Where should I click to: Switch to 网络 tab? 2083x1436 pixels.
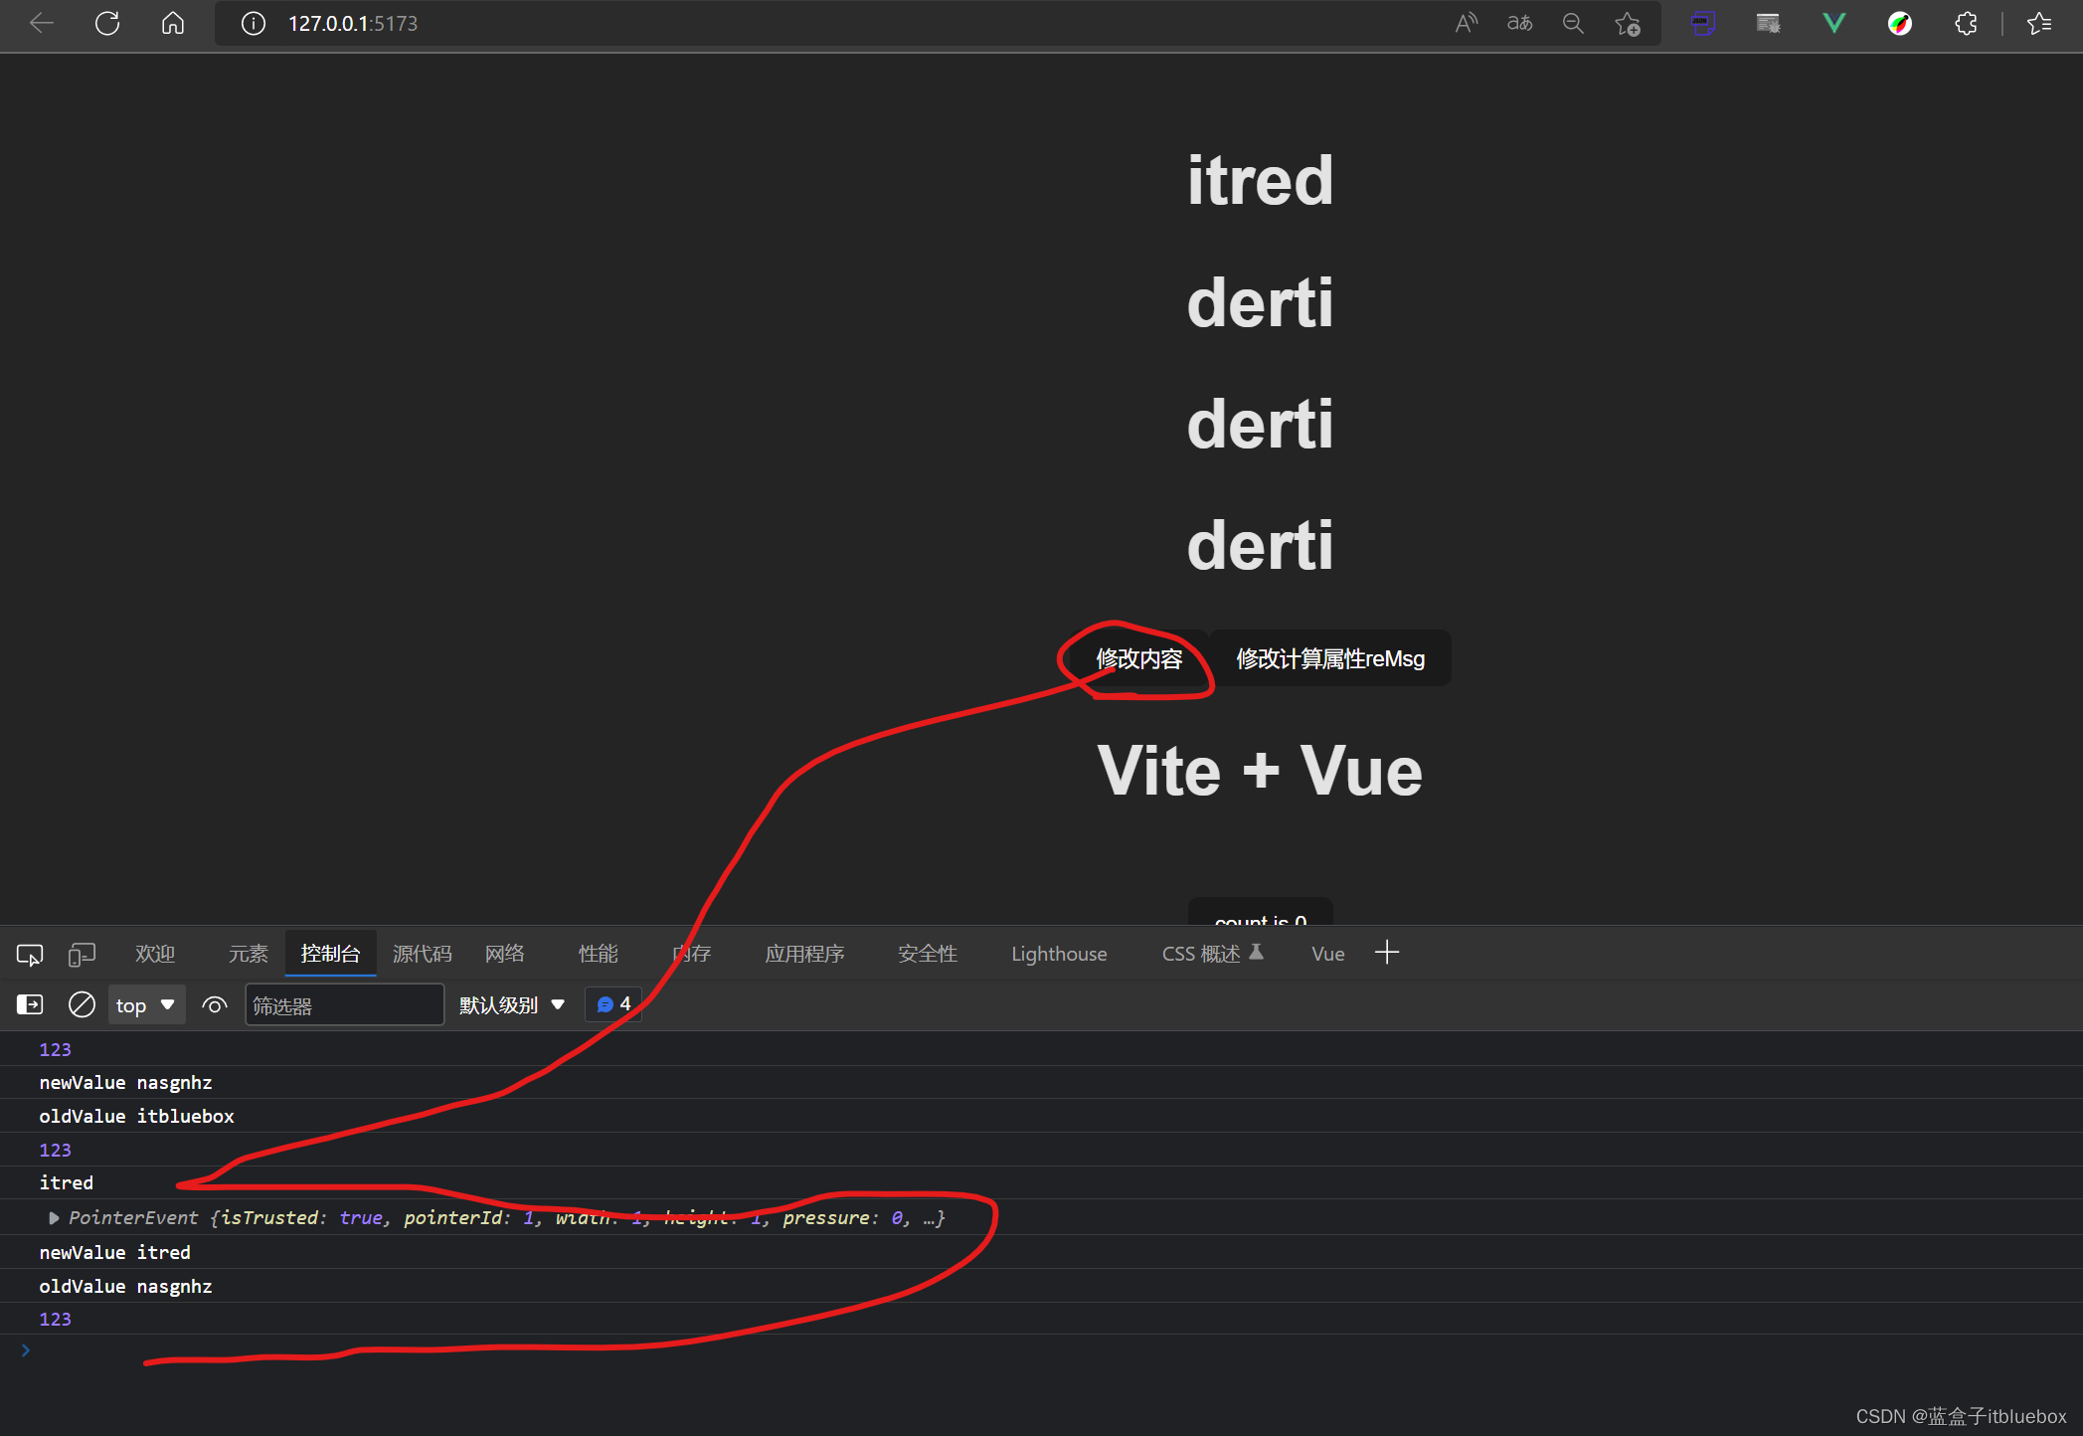click(505, 954)
